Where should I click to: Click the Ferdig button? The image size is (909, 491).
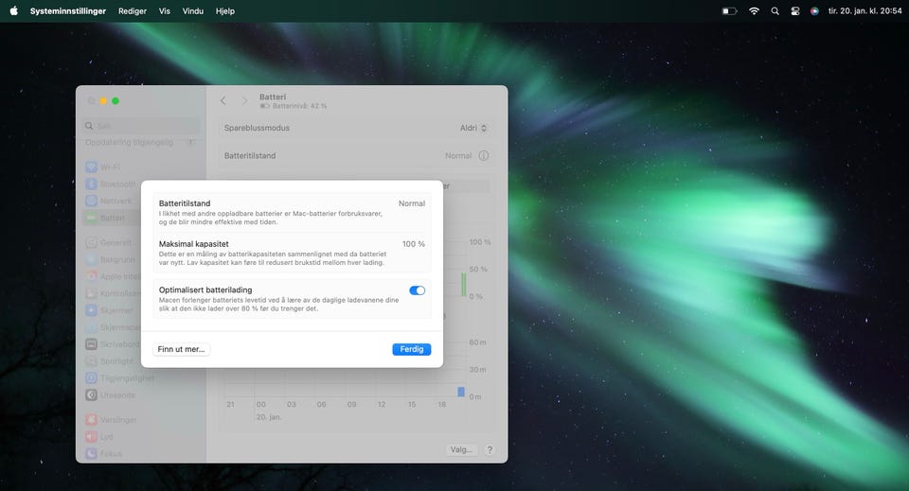[x=412, y=349]
